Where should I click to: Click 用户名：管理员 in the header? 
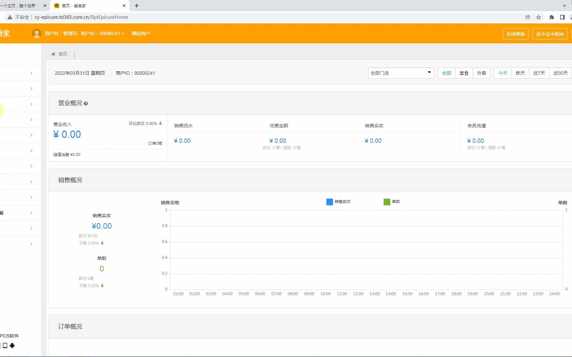[x=61, y=33]
